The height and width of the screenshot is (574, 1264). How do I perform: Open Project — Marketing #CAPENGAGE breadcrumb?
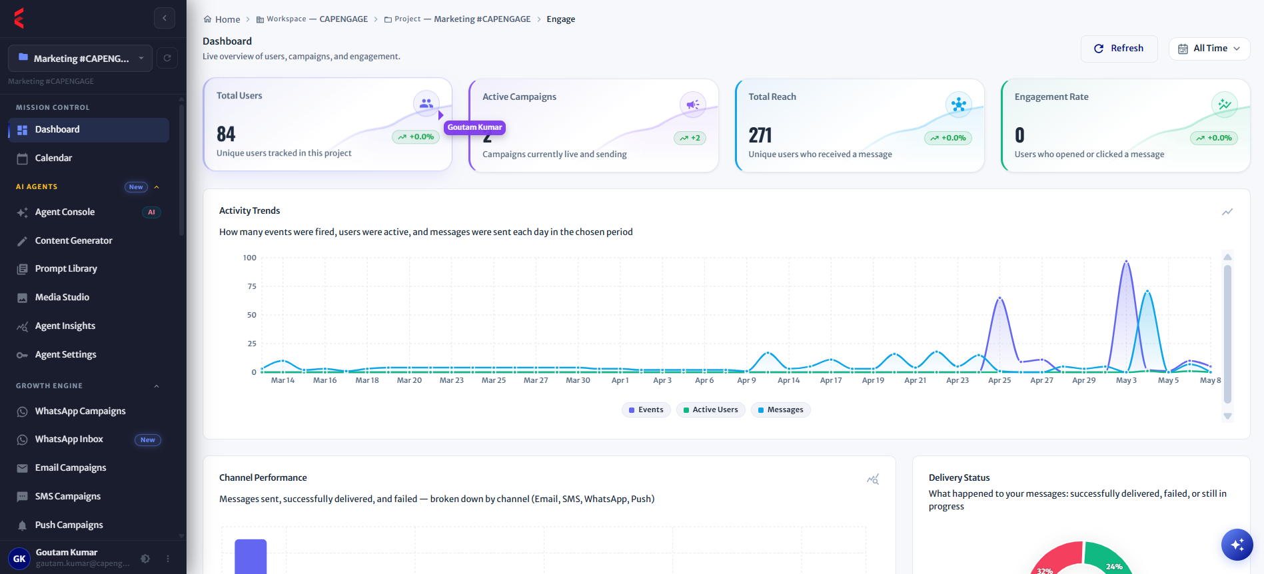point(458,19)
